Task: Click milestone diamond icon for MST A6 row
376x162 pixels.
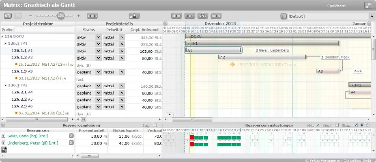Action: [16, 113]
